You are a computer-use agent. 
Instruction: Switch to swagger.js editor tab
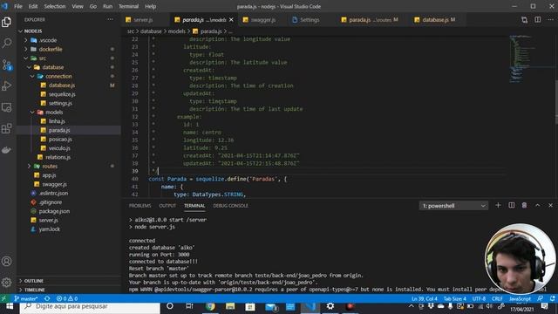[263, 20]
